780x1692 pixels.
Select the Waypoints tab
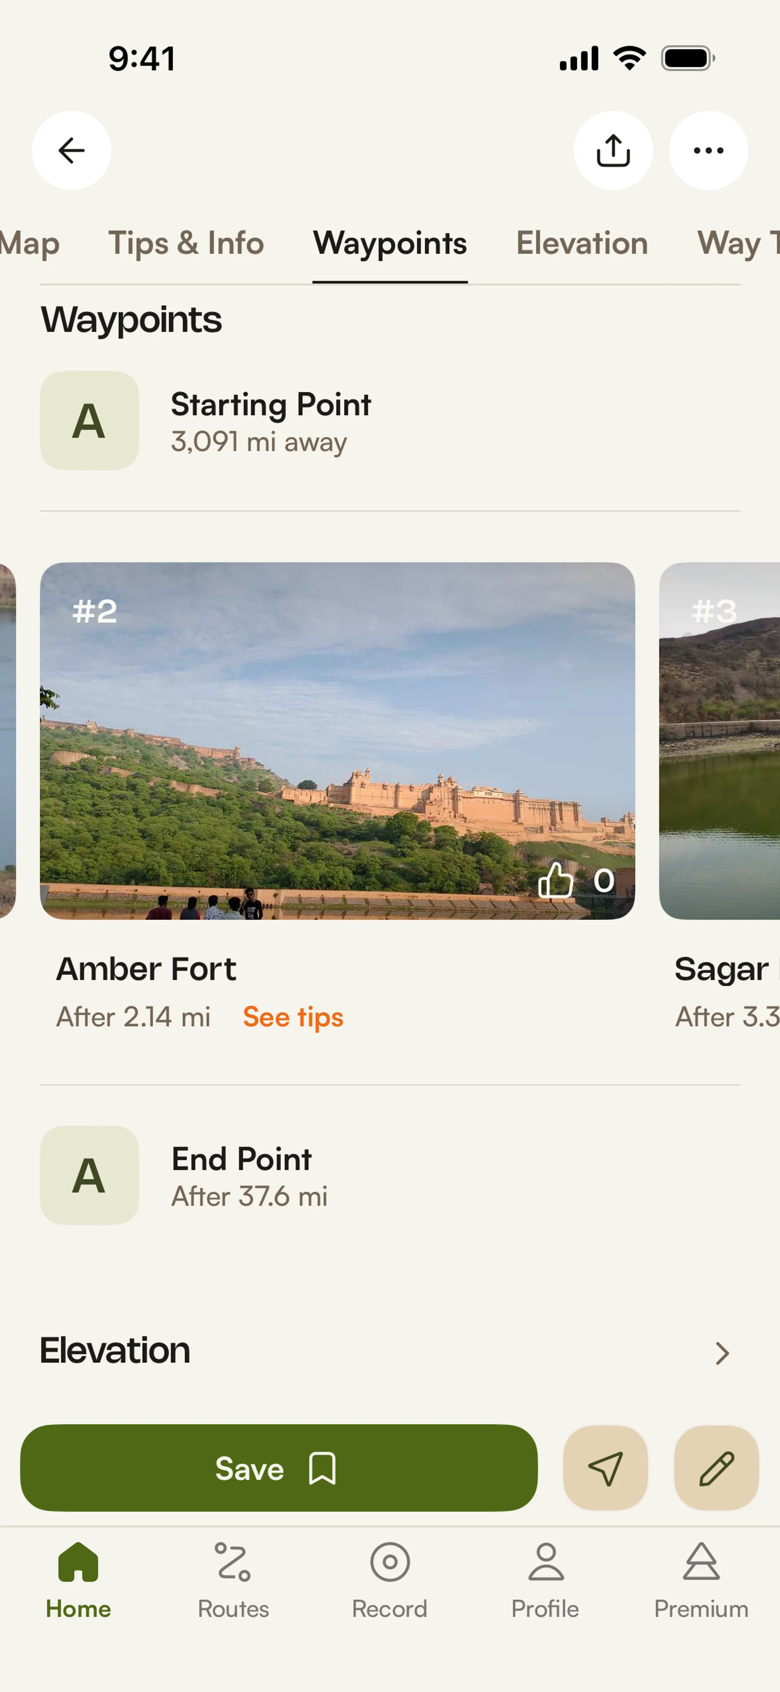[x=390, y=244]
